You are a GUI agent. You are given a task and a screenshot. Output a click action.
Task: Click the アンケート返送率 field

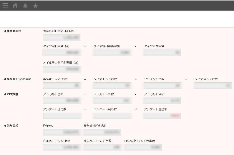click(162, 116)
